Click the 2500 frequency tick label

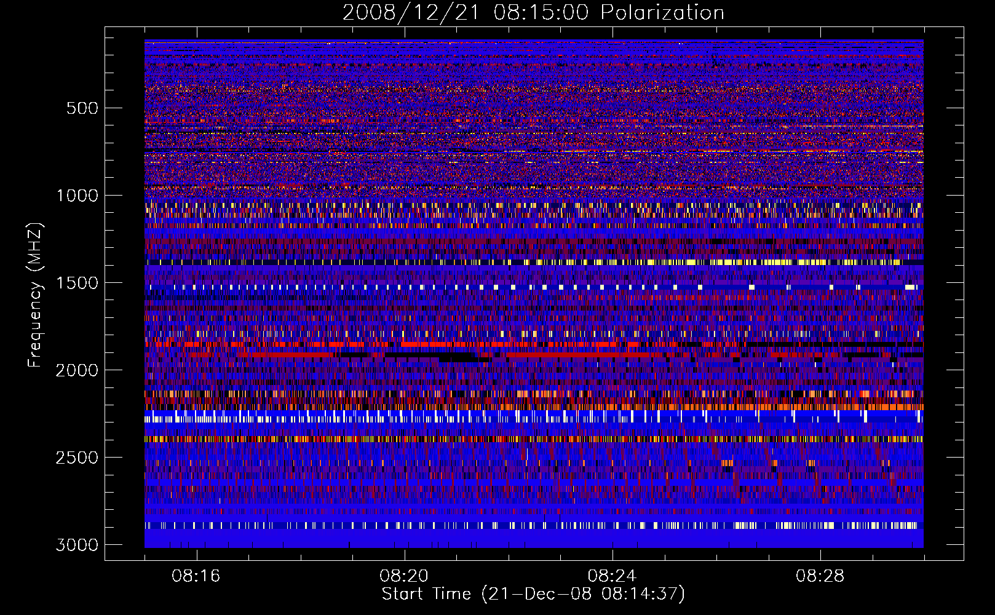pos(77,458)
